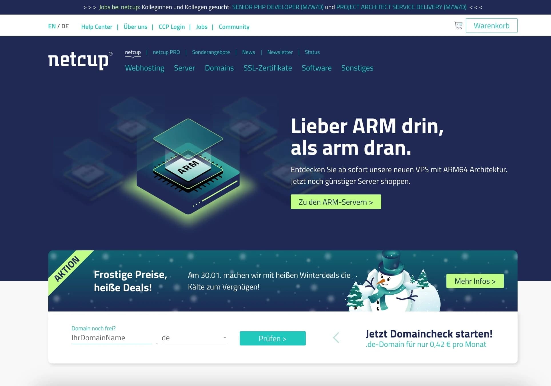Click the 'Prüfen' button for the domain check
This screenshot has width=551, height=386.
[272, 338]
